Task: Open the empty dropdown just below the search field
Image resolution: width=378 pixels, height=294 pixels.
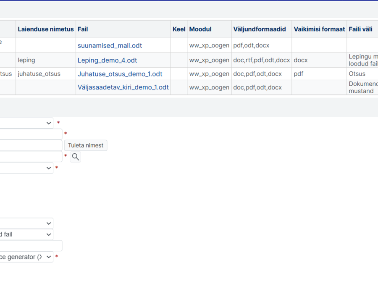Action: [x=26, y=168]
